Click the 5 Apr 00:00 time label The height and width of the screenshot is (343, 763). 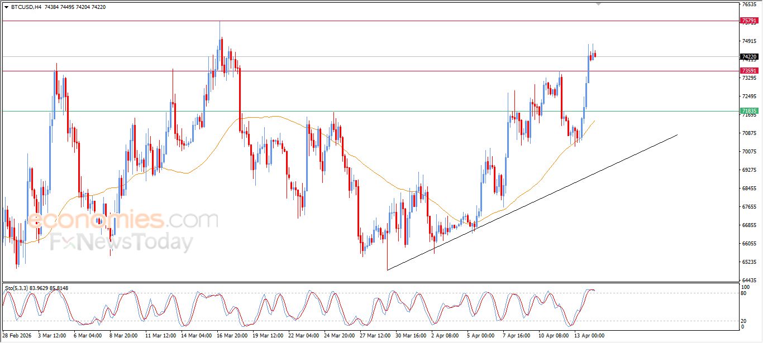click(482, 336)
